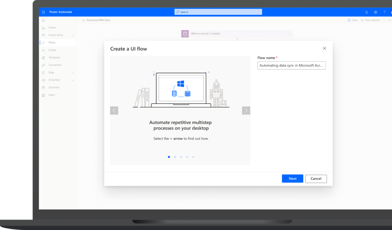
Task: Collapse the sidebar hamburger menu
Action: [x=43, y=21]
